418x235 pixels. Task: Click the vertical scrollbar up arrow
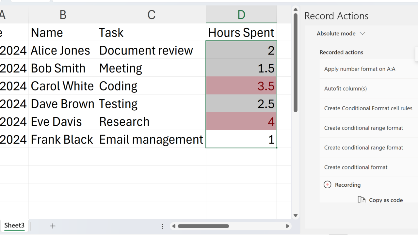(x=296, y=9)
